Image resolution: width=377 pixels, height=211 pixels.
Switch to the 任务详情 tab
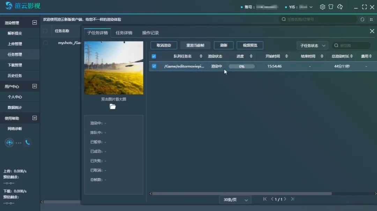point(124,33)
